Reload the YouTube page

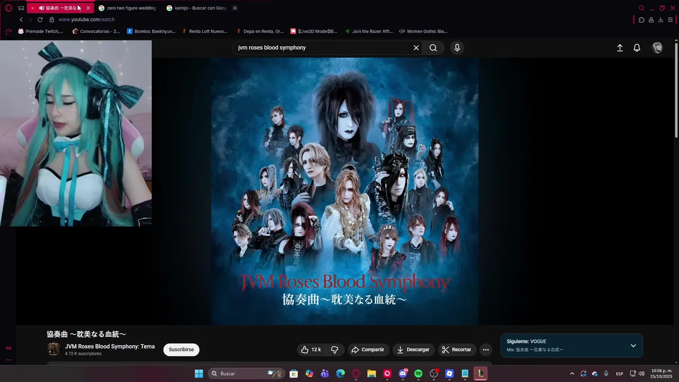coord(40,20)
